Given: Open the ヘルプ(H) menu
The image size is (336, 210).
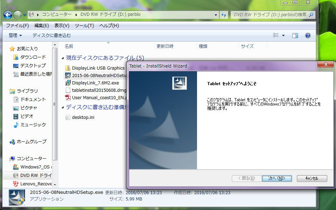Looking at the screenshot, I should (109, 26).
